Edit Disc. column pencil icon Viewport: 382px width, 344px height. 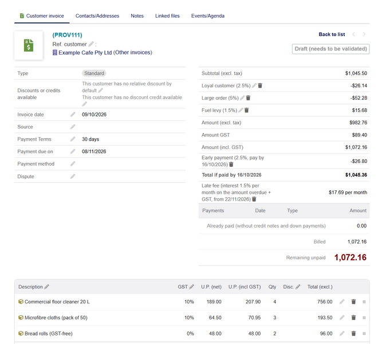pyautogui.click(x=298, y=287)
